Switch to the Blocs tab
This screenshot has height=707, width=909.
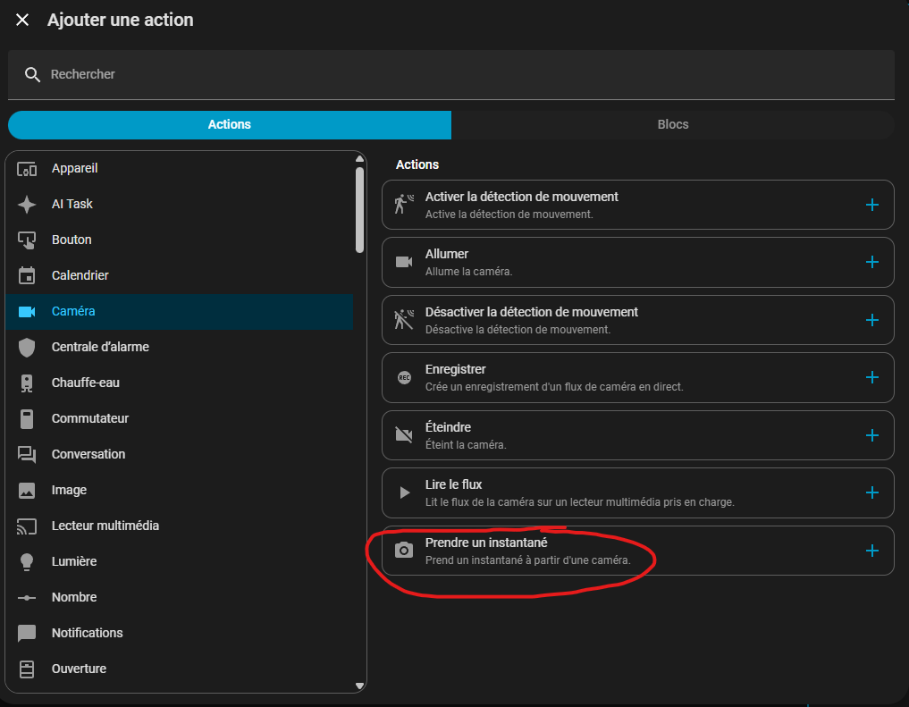(x=673, y=124)
